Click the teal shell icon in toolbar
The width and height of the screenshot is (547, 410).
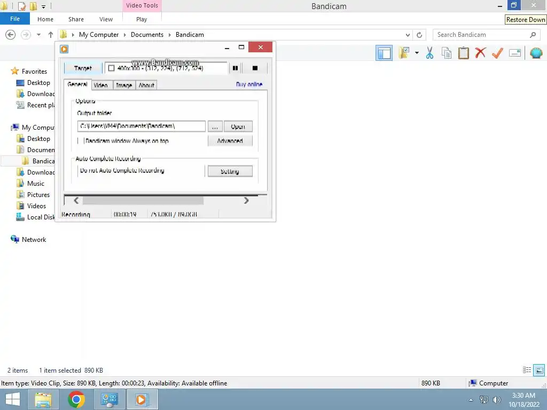tap(536, 53)
